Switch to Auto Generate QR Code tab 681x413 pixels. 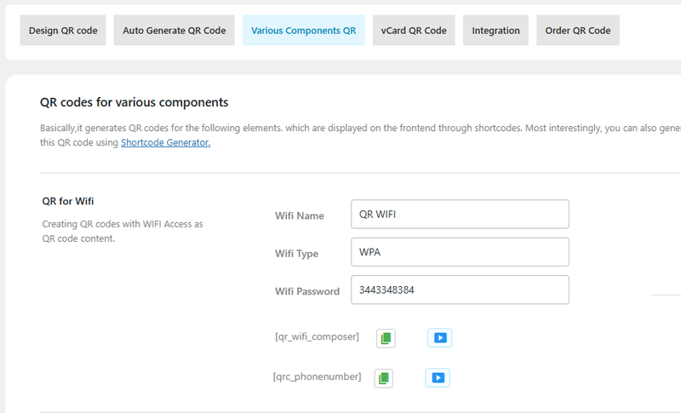coord(175,30)
